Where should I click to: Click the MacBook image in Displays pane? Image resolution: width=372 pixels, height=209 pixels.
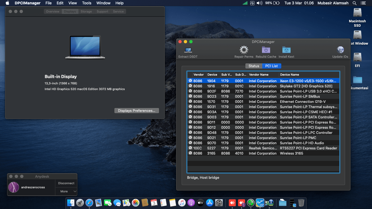(85, 47)
